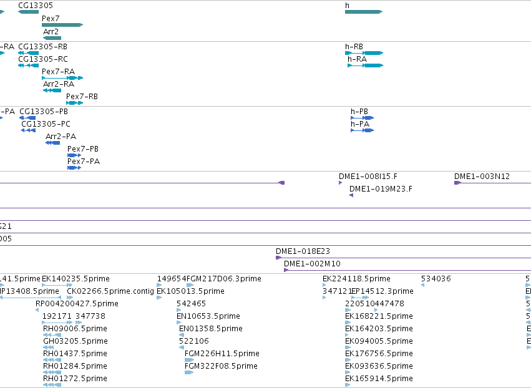Click EST feature 522106

pyautogui.click(x=182, y=347)
